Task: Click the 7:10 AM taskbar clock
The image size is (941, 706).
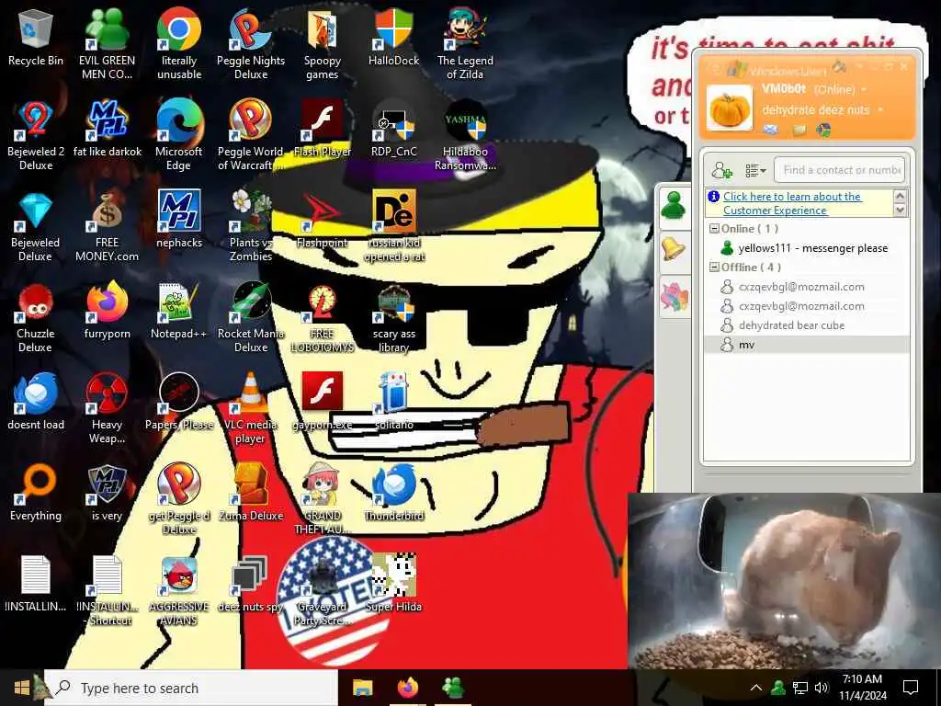Action: pos(862,679)
